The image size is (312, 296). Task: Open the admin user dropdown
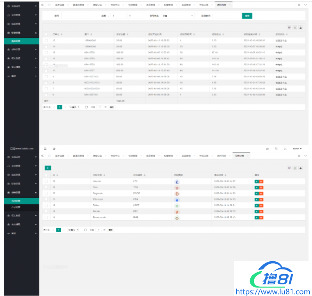click(x=297, y=149)
